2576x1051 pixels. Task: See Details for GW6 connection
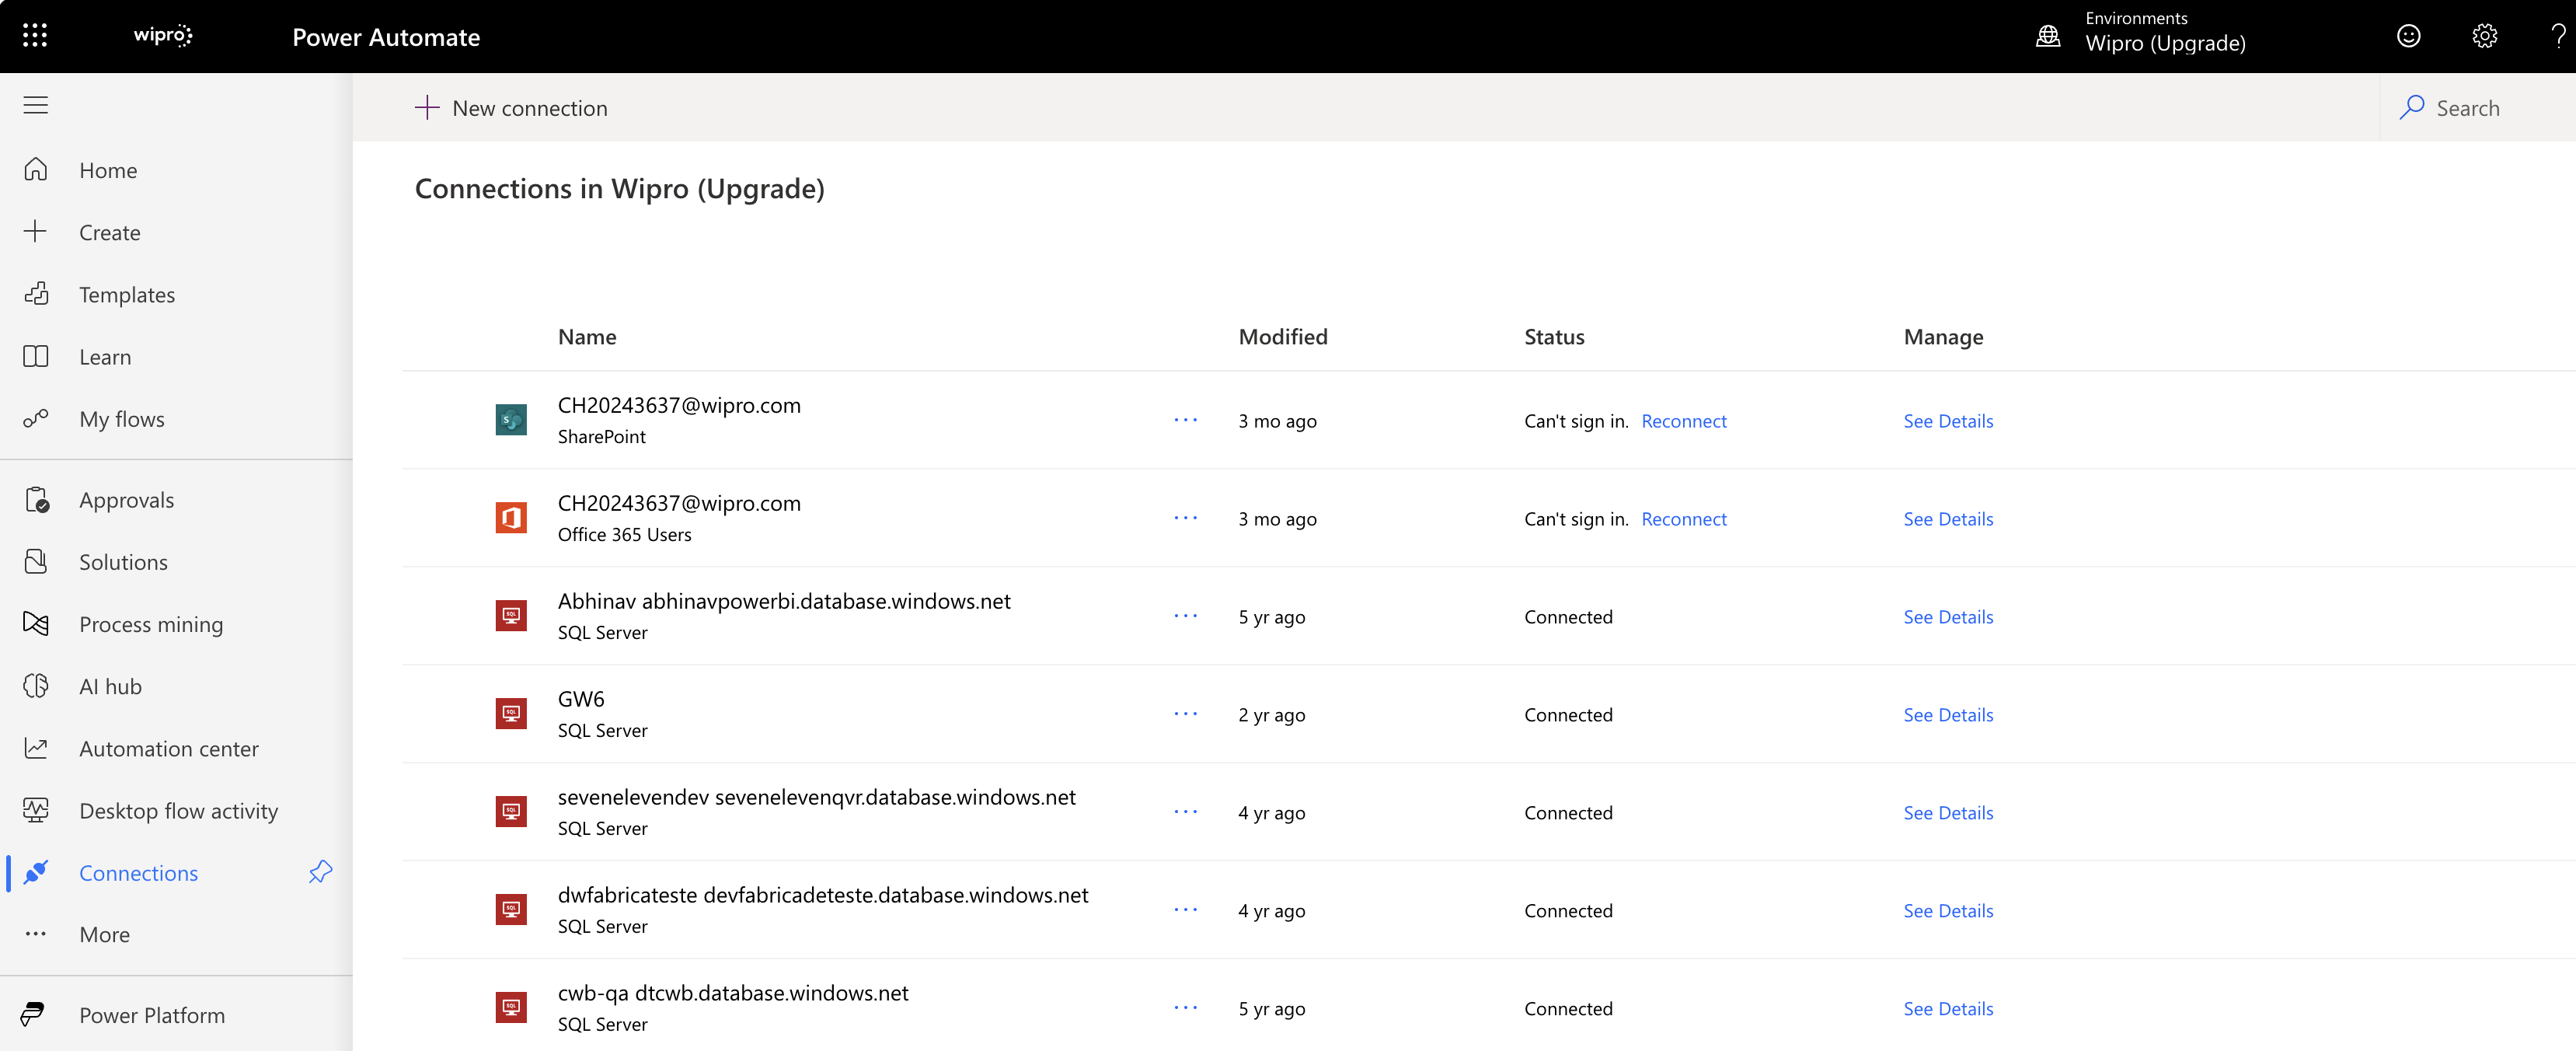click(x=1948, y=715)
